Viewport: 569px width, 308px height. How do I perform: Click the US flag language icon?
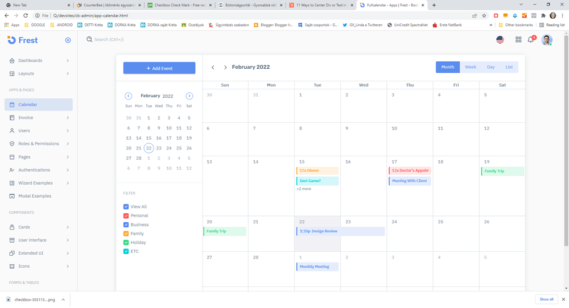(500, 40)
